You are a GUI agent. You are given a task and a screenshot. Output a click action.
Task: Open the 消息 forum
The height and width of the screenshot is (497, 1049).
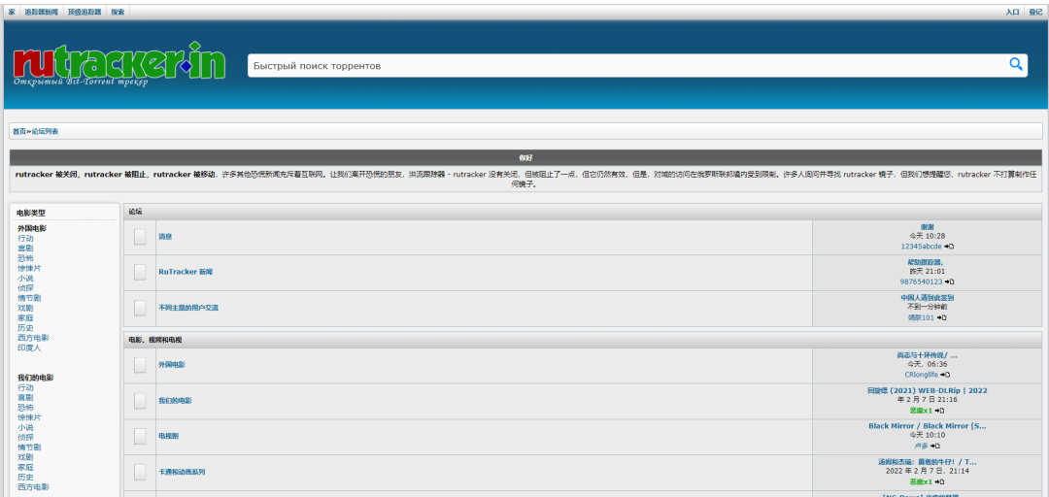click(165, 237)
